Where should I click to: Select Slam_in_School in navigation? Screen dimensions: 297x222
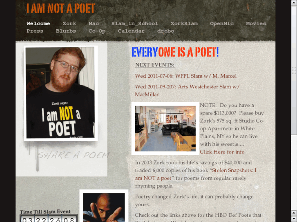point(135,24)
